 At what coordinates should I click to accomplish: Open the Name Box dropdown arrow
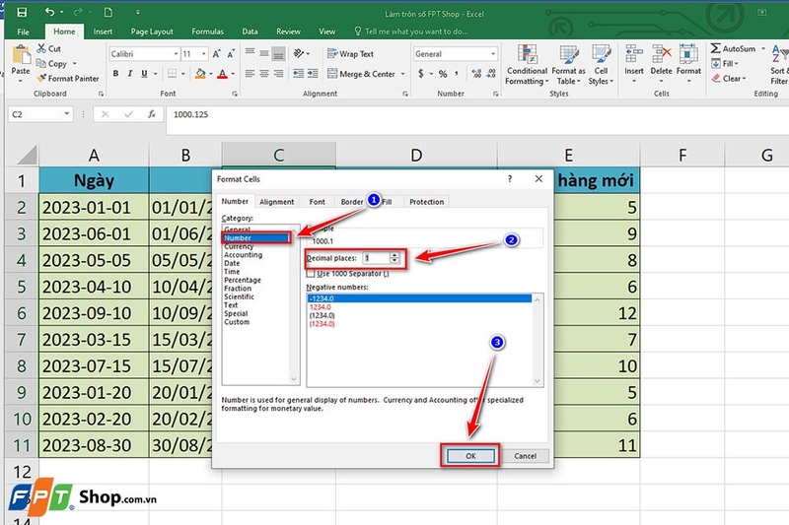click(x=66, y=114)
